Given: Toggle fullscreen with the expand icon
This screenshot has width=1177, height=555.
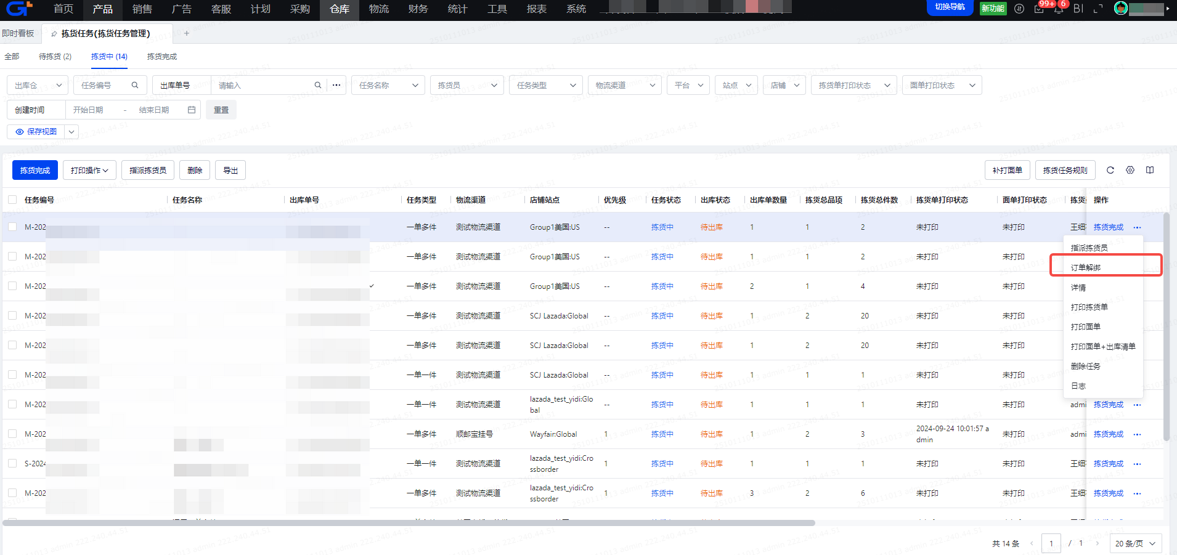Looking at the screenshot, I should pos(1098,9).
